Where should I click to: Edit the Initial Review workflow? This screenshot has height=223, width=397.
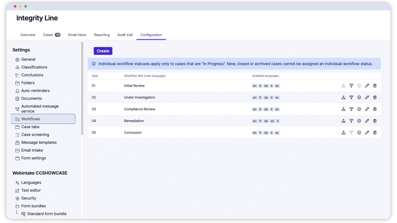pos(367,86)
